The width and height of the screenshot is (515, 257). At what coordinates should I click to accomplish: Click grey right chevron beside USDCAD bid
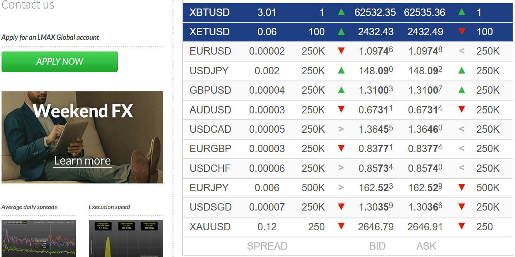341,129
